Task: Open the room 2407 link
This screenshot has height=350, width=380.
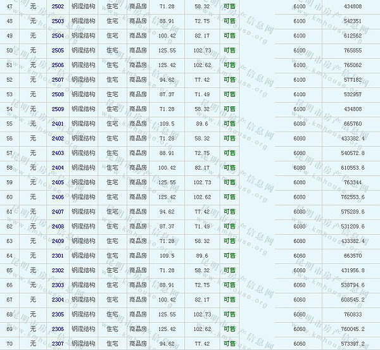Action: (58, 211)
